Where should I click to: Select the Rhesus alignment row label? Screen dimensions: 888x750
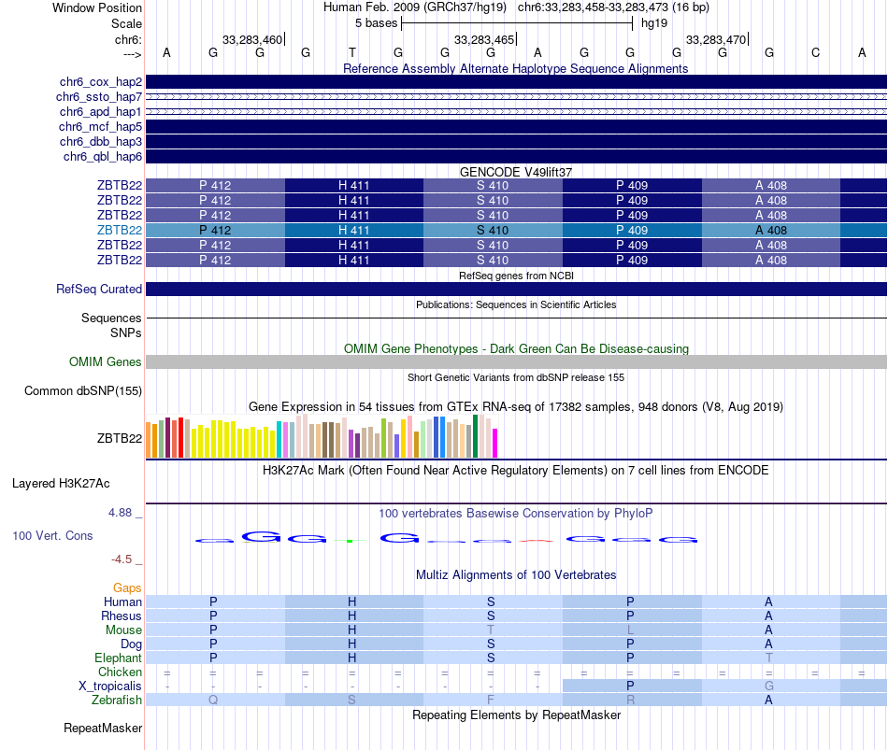[122, 616]
